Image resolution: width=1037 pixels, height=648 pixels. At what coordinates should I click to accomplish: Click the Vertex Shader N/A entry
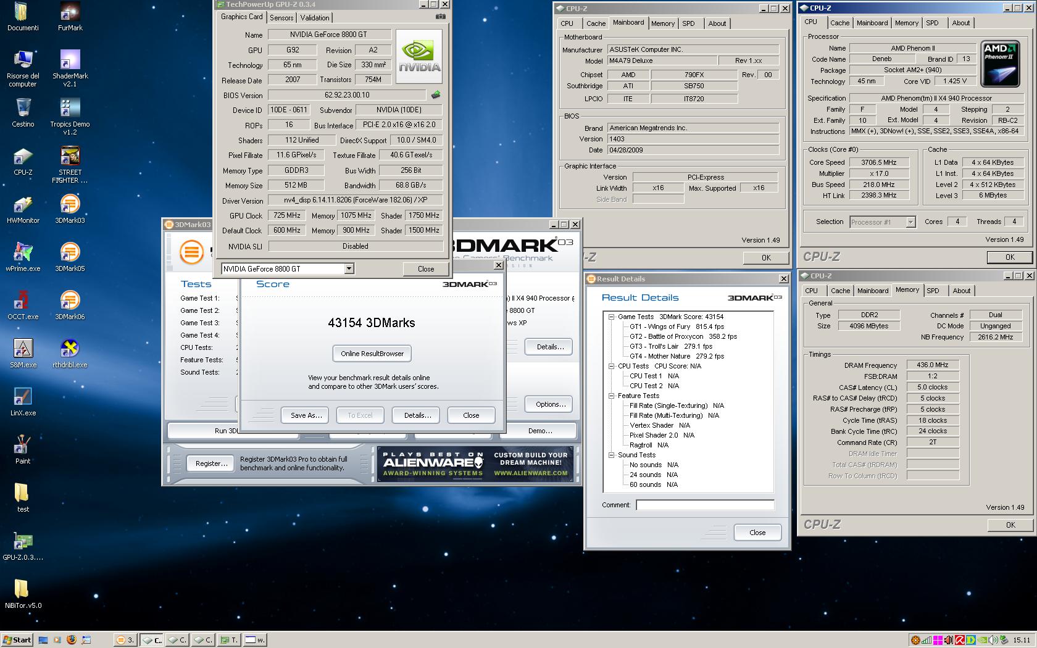(x=659, y=425)
